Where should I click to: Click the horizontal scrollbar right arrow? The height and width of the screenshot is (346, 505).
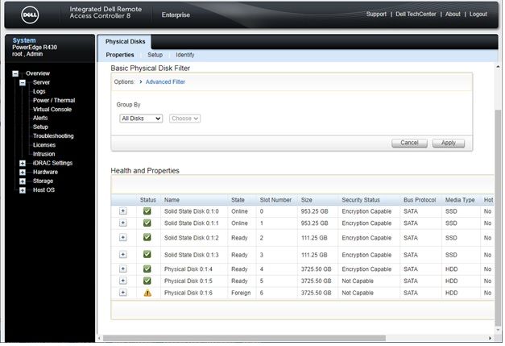(490, 338)
